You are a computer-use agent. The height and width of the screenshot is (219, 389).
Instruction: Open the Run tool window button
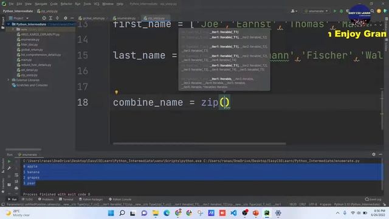click(12, 200)
